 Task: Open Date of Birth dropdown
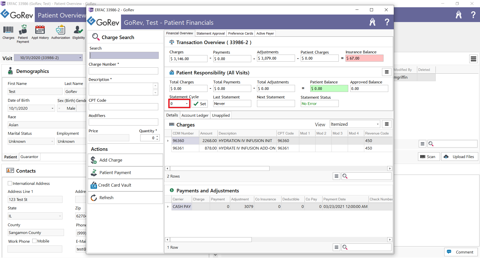(x=52, y=108)
